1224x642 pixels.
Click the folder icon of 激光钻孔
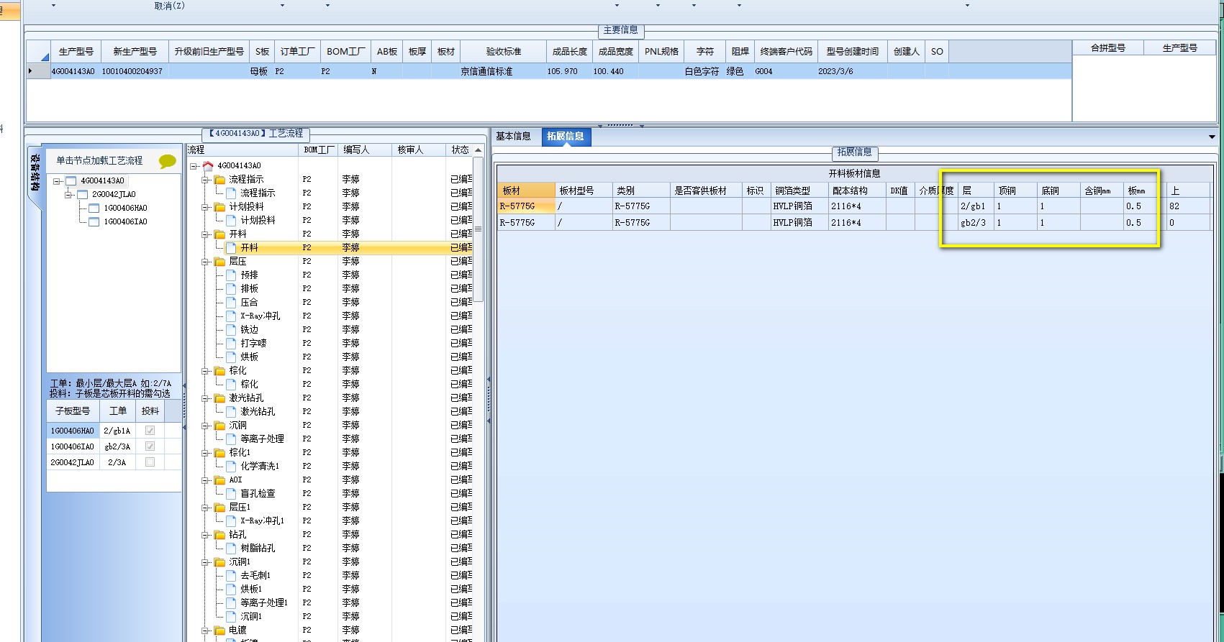tap(219, 398)
